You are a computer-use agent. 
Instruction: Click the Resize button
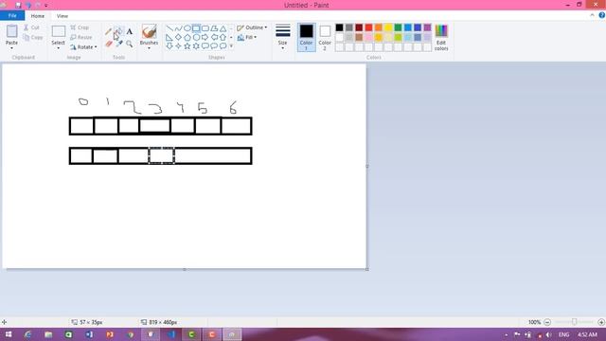(x=81, y=37)
